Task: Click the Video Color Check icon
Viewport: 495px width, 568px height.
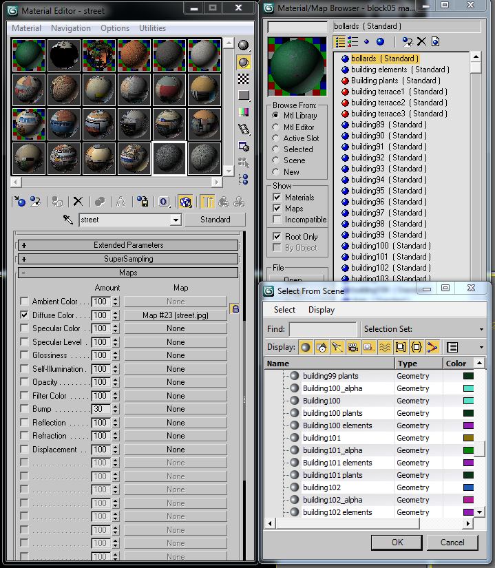Action: click(x=243, y=112)
